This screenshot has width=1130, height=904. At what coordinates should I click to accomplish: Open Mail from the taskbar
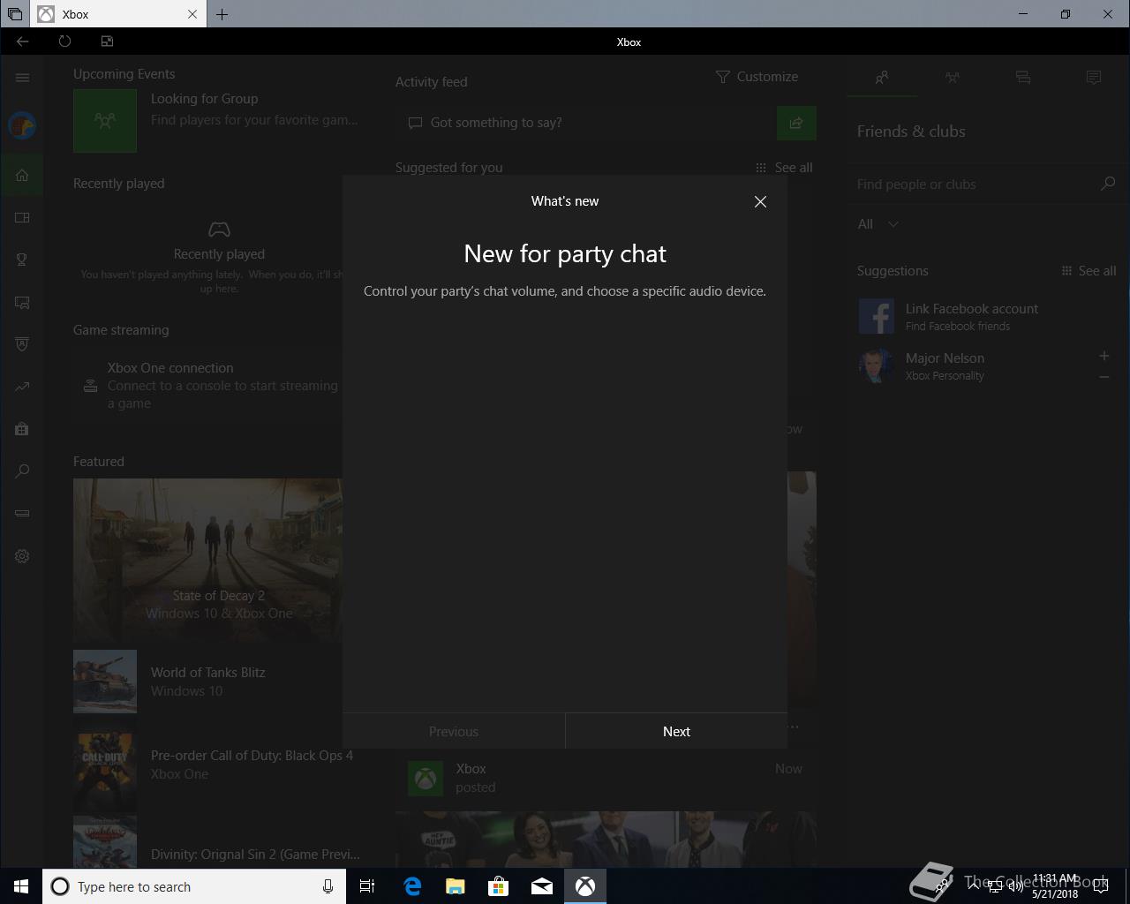[542, 886]
